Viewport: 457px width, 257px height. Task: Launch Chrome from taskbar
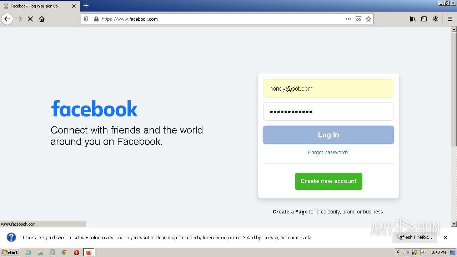pyautogui.click(x=65, y=252)
